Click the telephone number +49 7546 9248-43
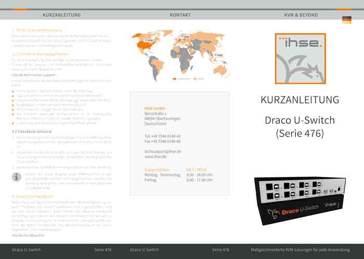Image resolution: width=364 pixels, height=259 pixels. [x=162, y=136]
